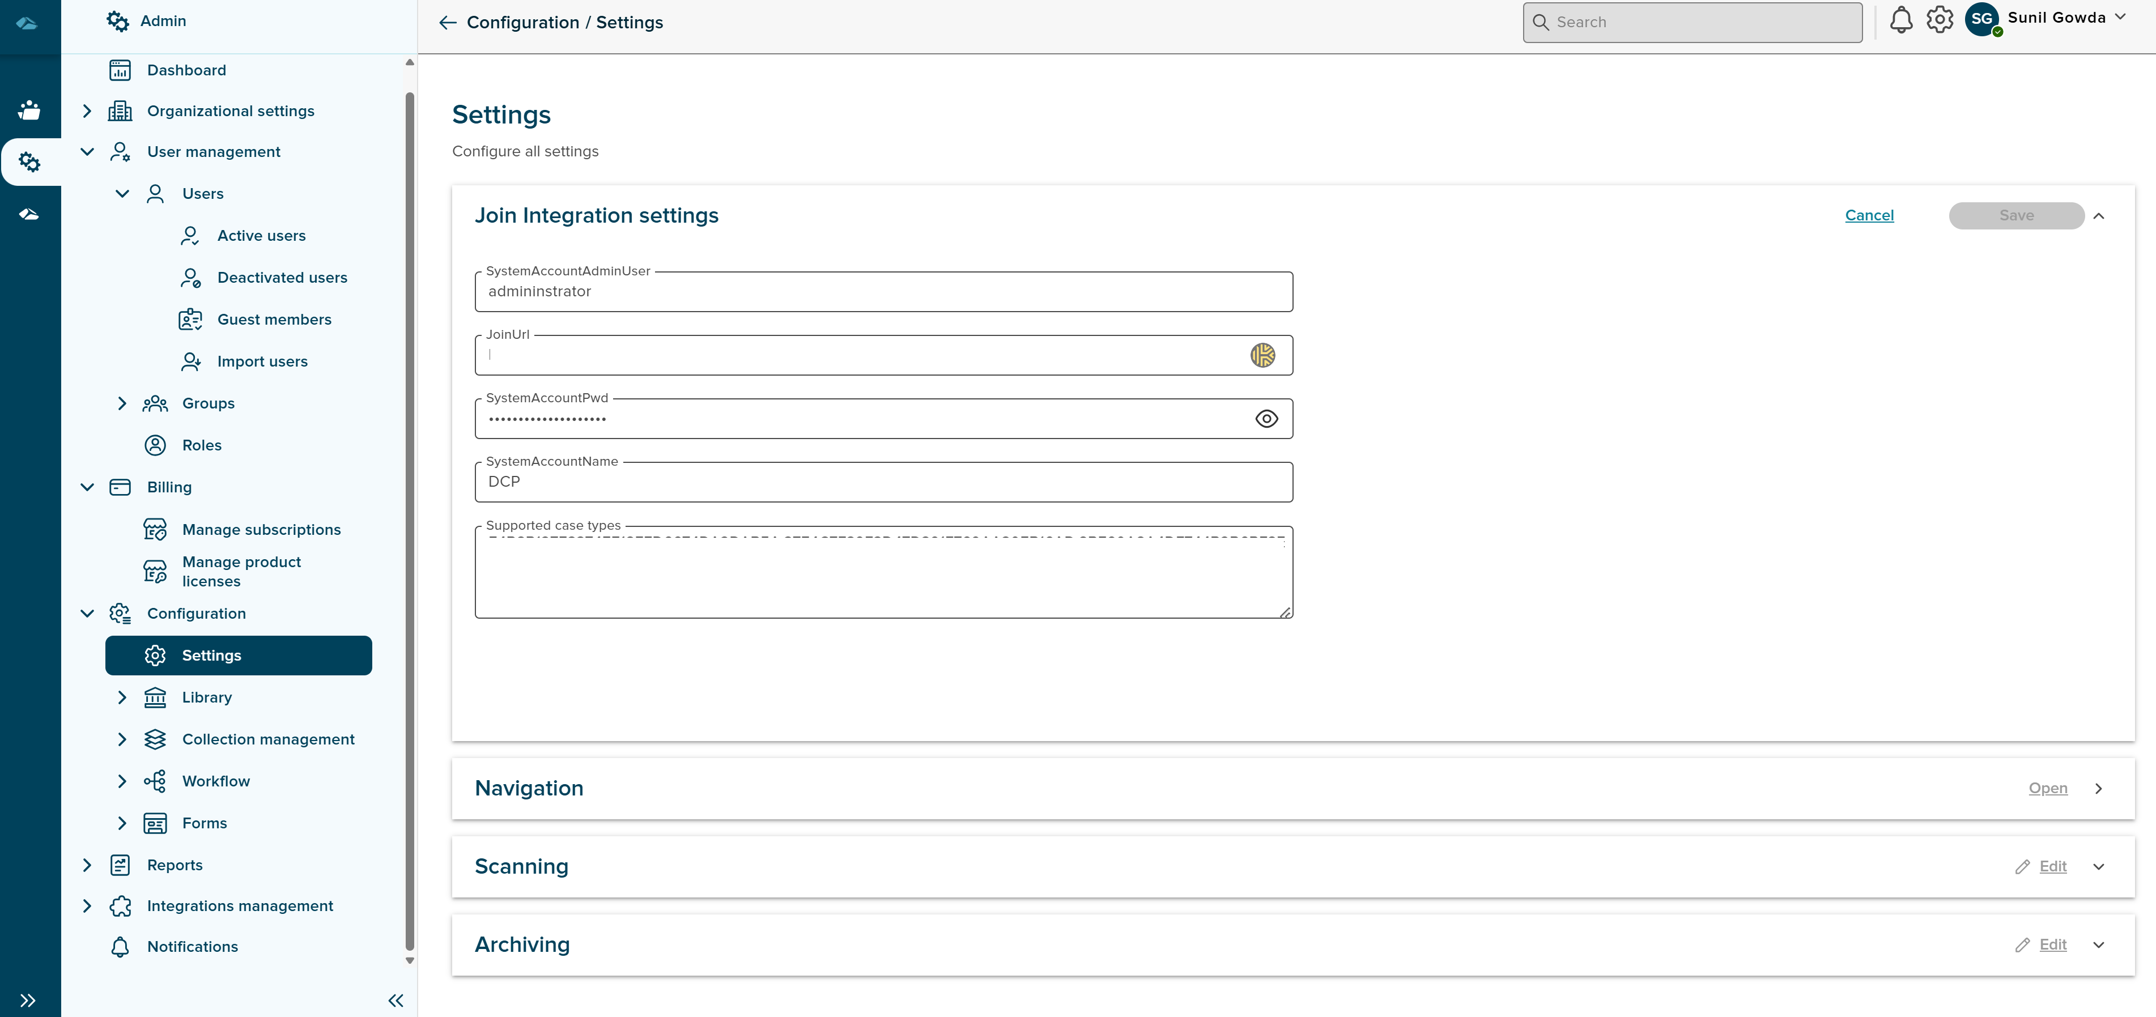The width and height of the screenshot is (2156, 1017).
Task: Open the Sunil Gowda user dropdown
Action: tap(2119, 18)
